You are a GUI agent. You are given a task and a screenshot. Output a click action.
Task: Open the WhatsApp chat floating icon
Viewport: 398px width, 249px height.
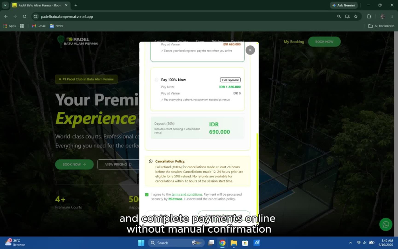(386, 224)
